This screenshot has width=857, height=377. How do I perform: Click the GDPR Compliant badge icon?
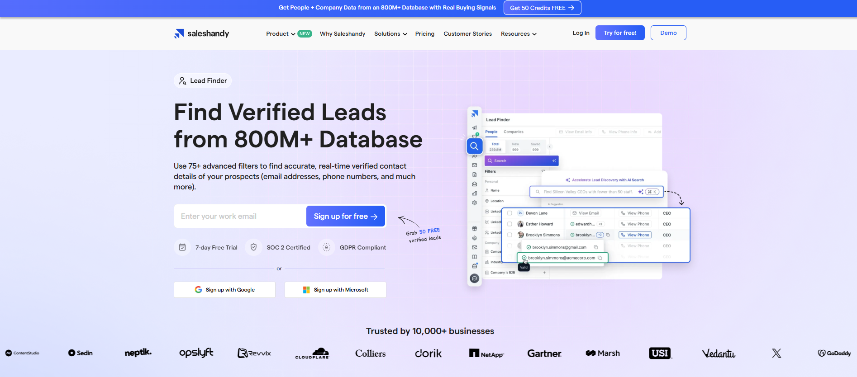pos(326,247)
